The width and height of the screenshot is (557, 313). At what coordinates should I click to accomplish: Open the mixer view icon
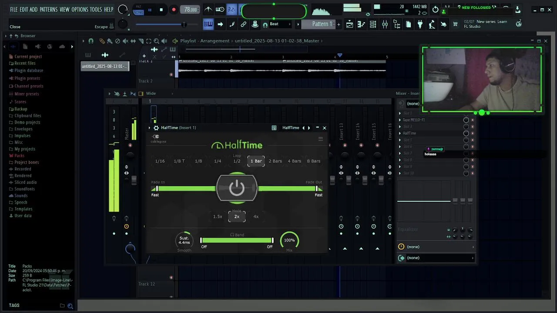385,24
